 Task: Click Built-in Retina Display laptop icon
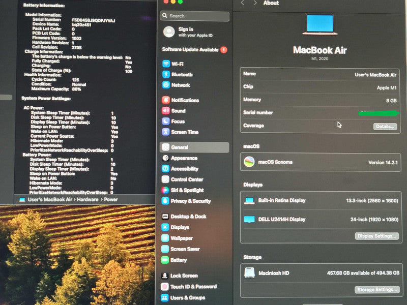coord(249,200)
